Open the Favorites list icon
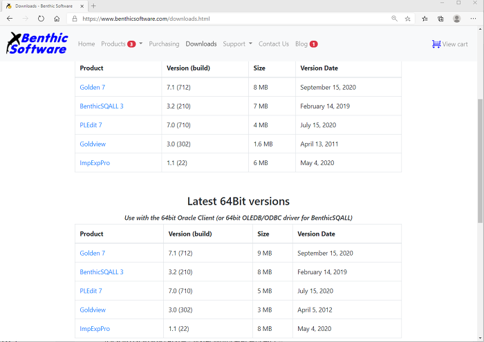This screenshot has width=484, height=342. click(425, 19)
